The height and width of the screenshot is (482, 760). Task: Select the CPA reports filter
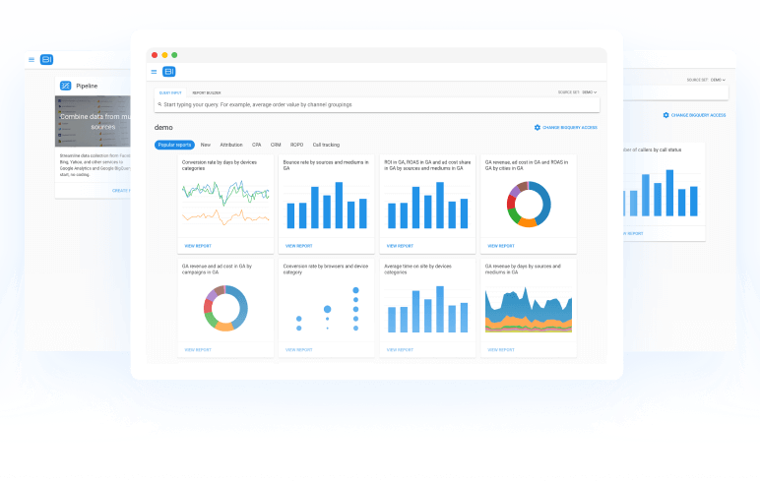pos(256,145)
